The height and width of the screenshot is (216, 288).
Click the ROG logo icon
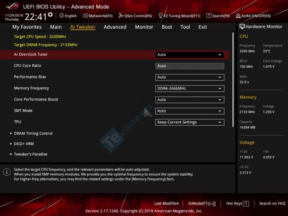point(12,7)
